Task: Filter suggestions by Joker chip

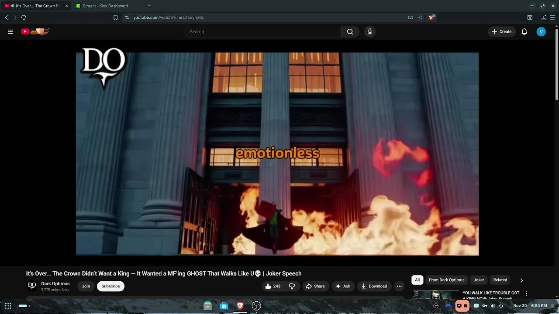Action: [x=479, y=280]
